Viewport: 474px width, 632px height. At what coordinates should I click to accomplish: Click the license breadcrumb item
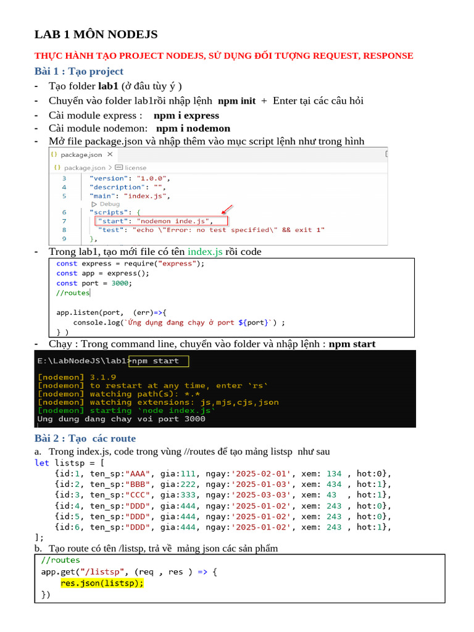click(135, 168)
